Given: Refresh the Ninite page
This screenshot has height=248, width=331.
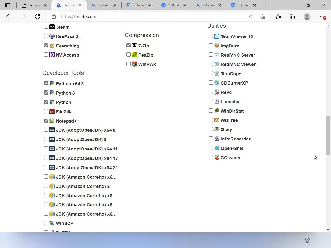Looking at the screenshot, I should [x=37, y=16].
